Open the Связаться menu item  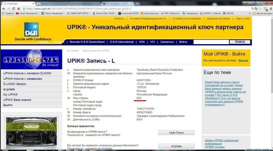coord(167,42)
